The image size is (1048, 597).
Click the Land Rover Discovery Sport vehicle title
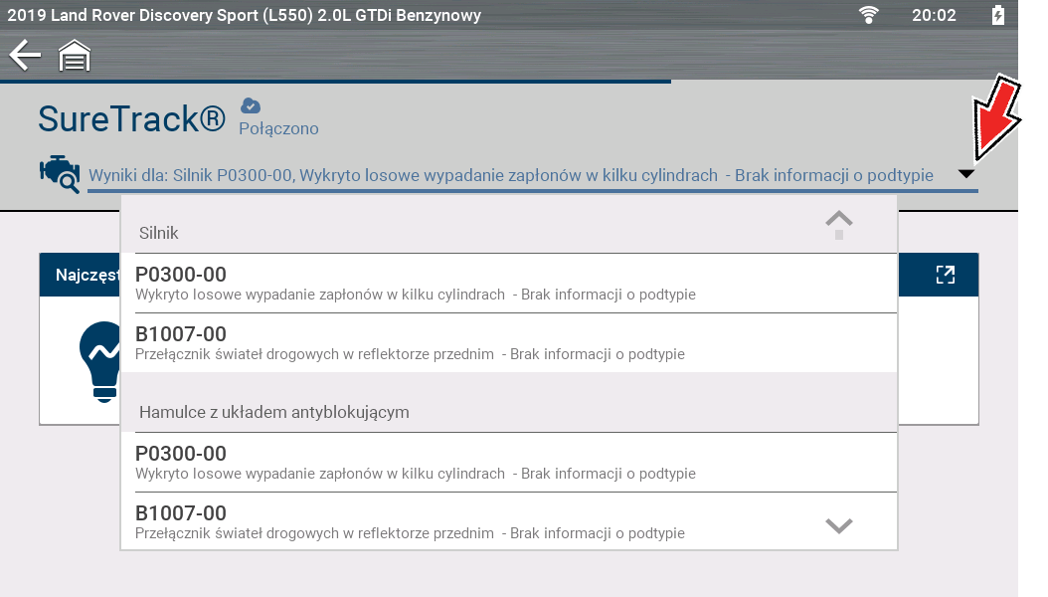point(245,15)
